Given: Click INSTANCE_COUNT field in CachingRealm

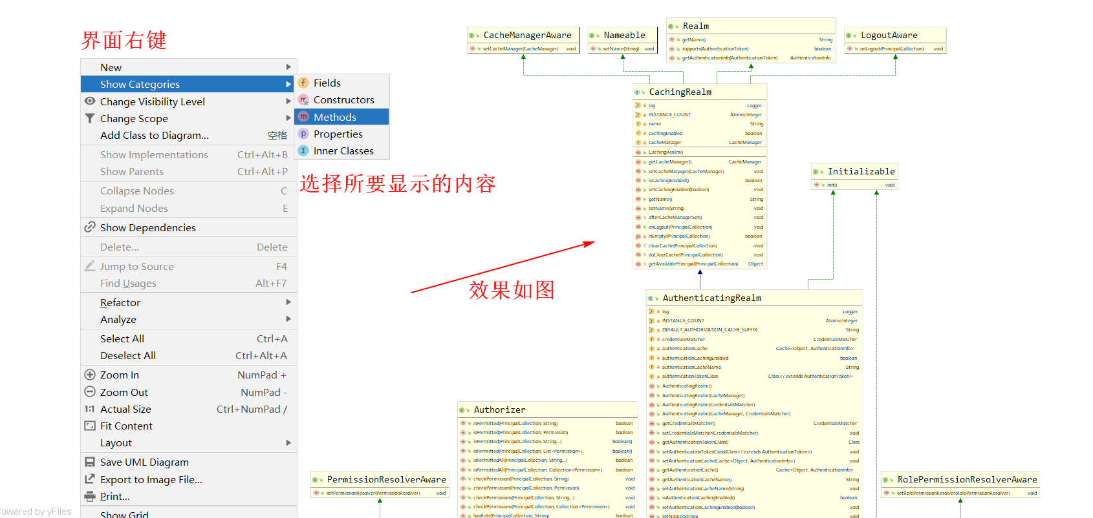Looking at the screenshot, I should pyautogui.click(x=669, y=115).
